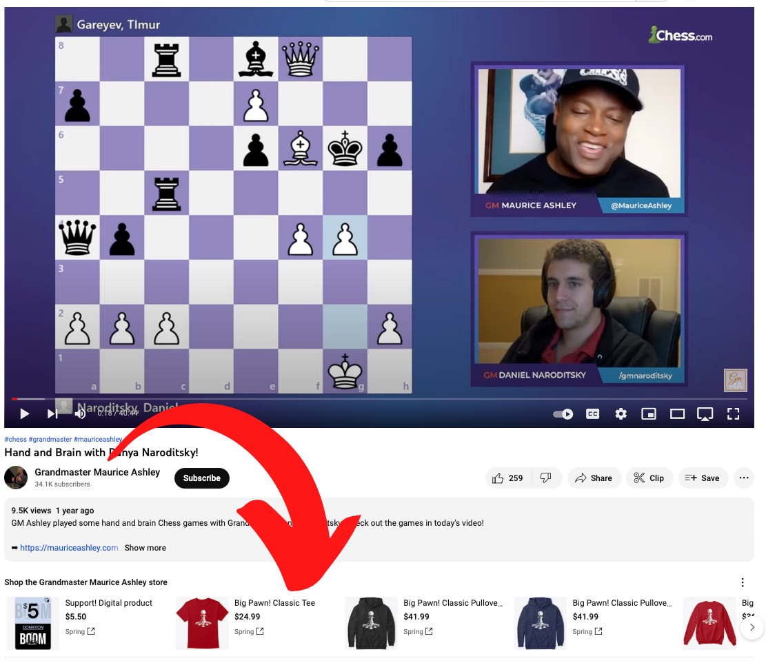Click the black rook on c5
This screenshot has height=665, width=766.
tap(167, 194)
